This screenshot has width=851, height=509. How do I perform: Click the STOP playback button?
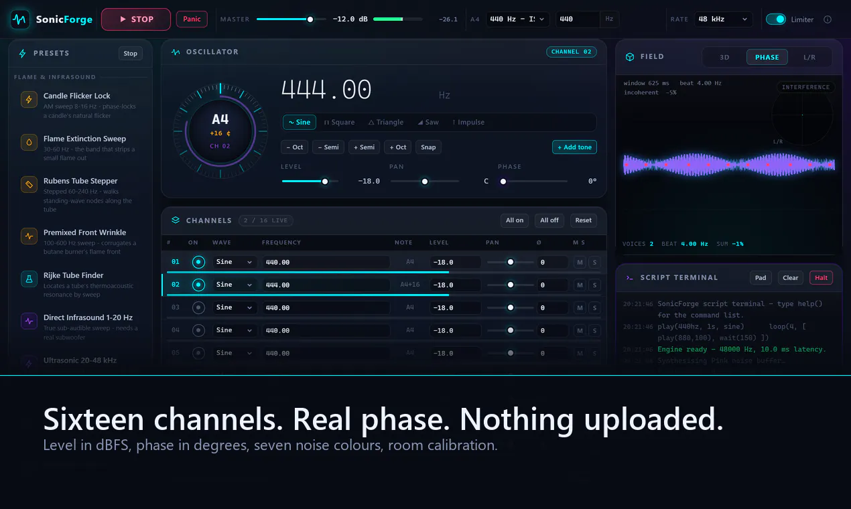tap(136, 19)
